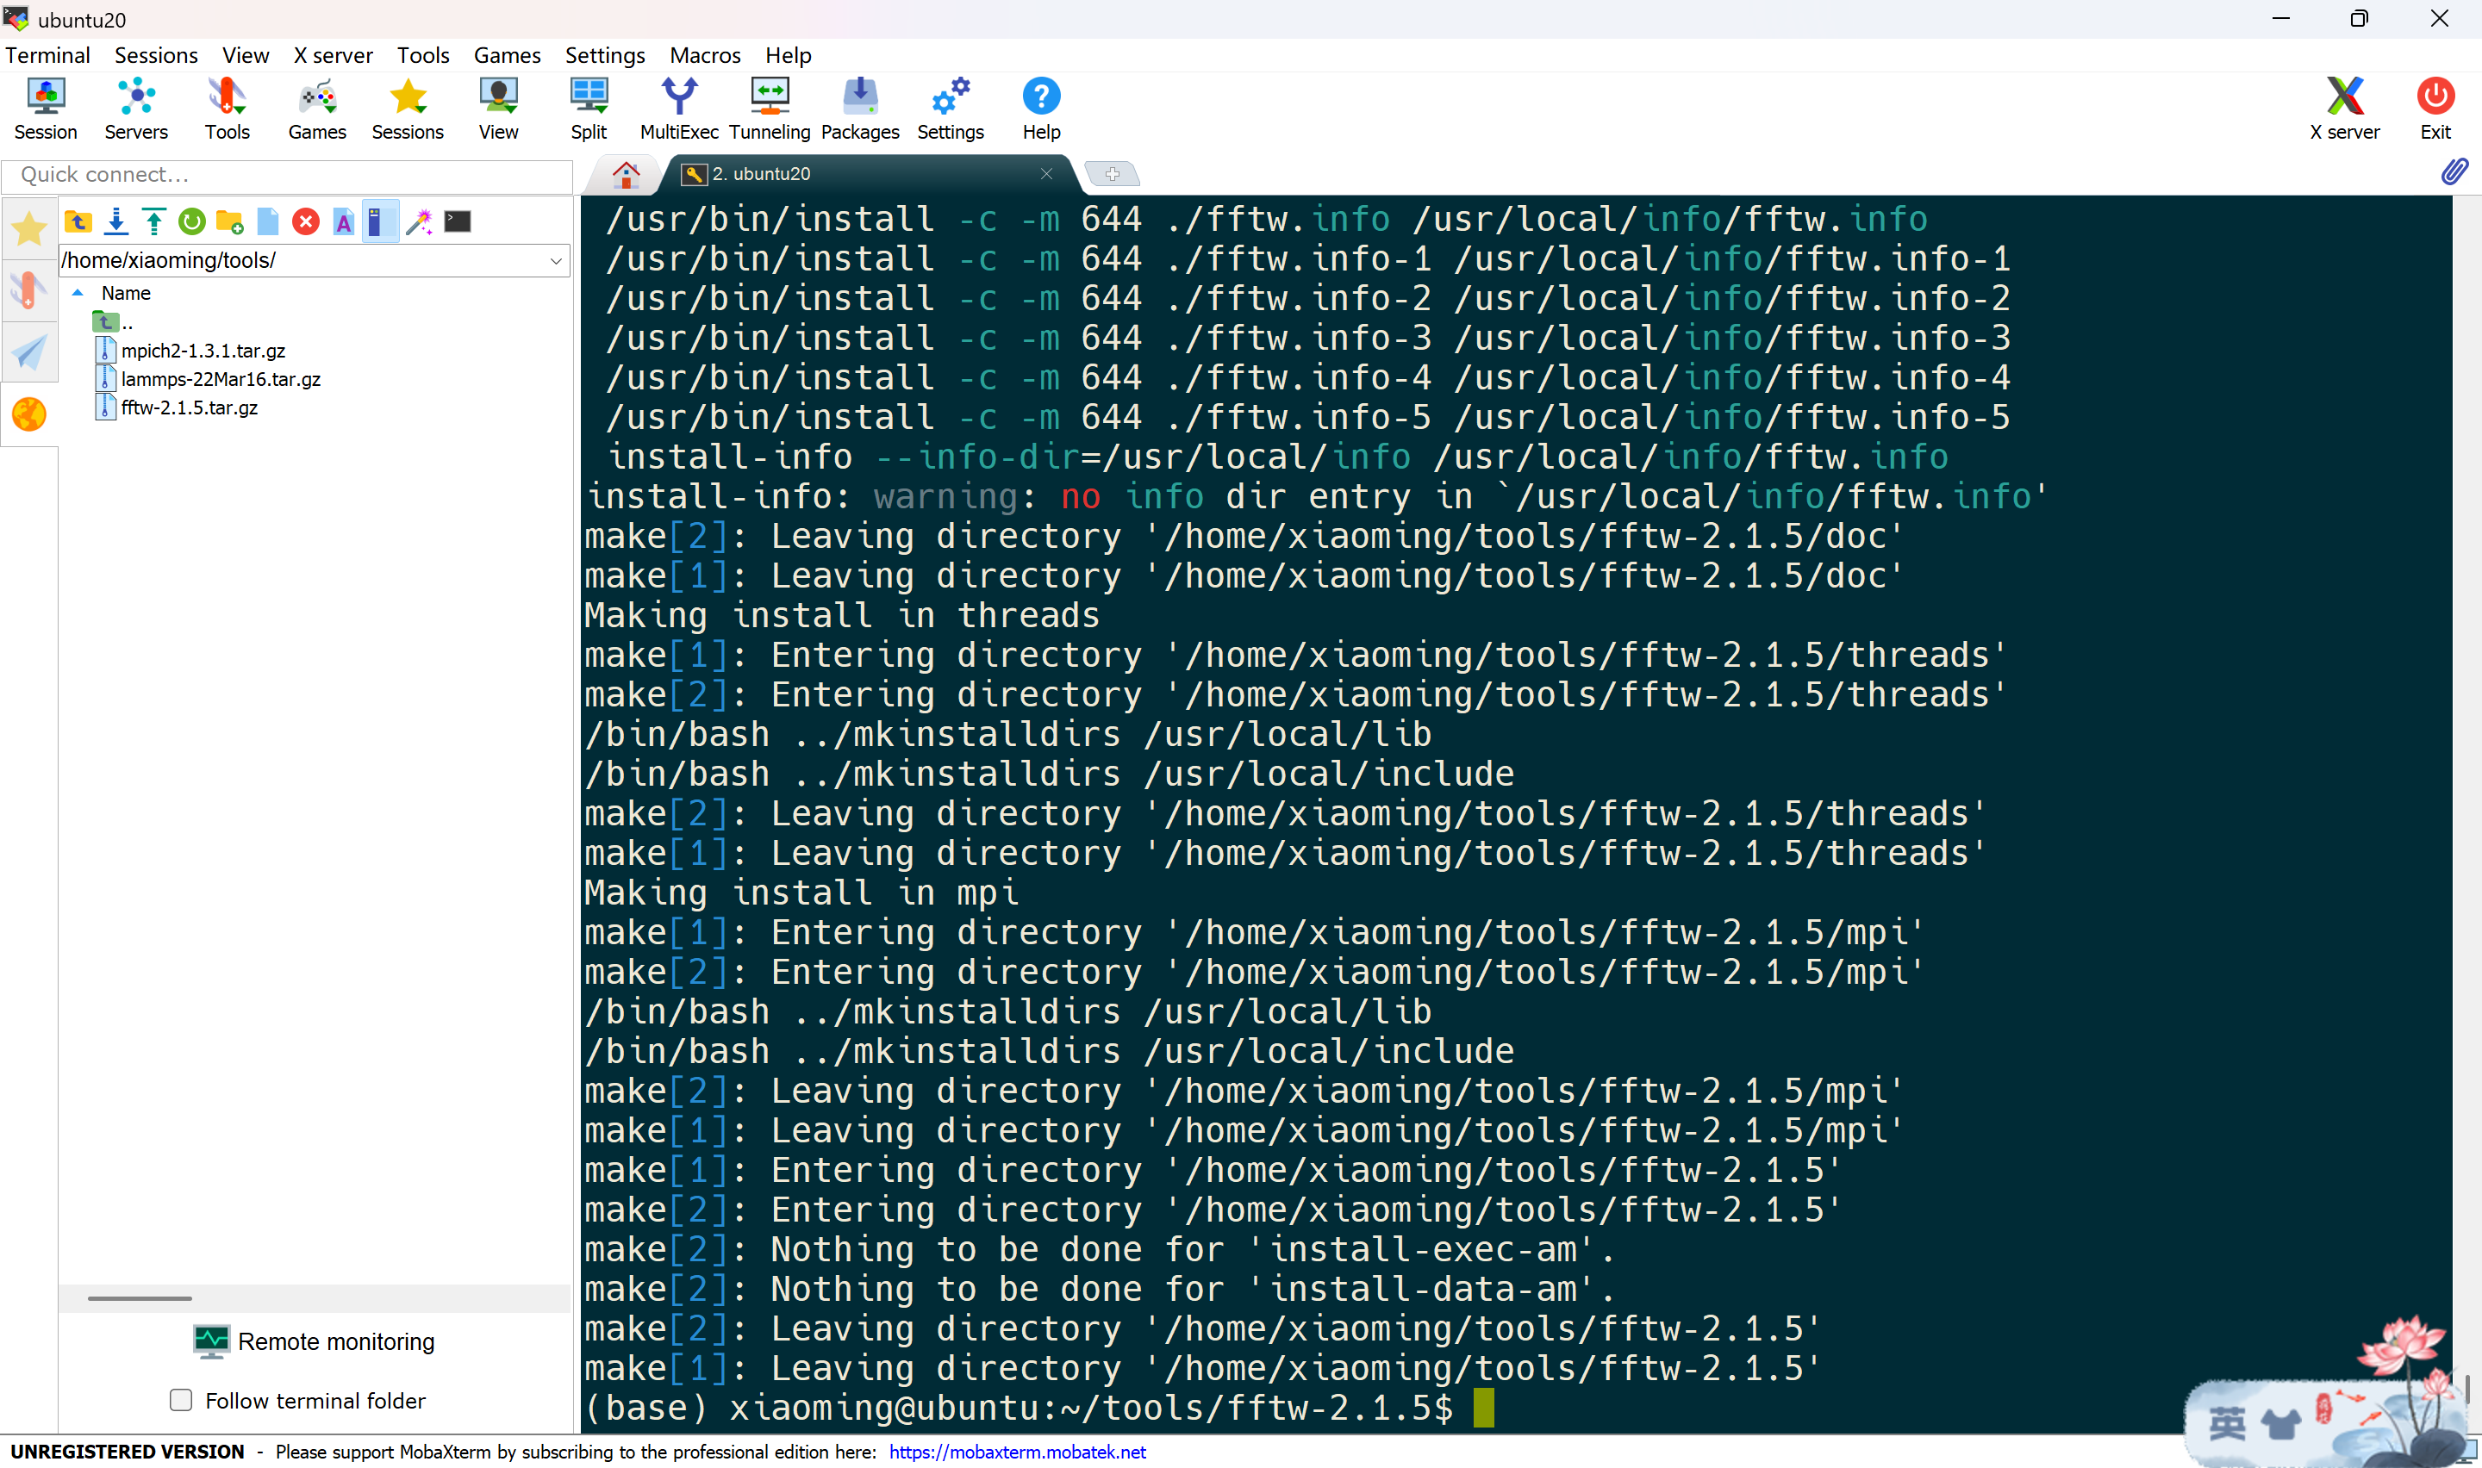Start the X server toolbar button
Image resolution: width=2482 pixels, height=1468 pixels.
tap(2344, 109)
